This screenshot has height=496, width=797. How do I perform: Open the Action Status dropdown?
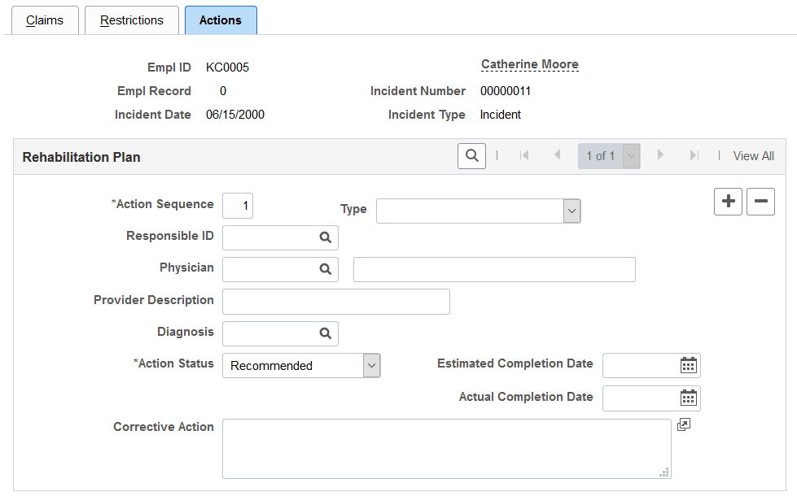[371, 365]
